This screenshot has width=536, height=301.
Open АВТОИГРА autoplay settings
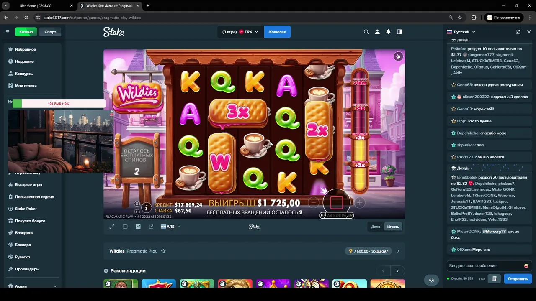click(337, 215)
